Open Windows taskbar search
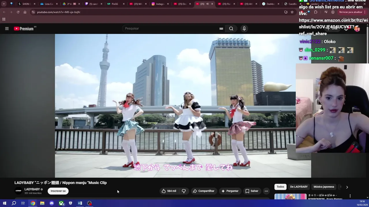Viewport: 369px width, 207px height. point(14,203)
